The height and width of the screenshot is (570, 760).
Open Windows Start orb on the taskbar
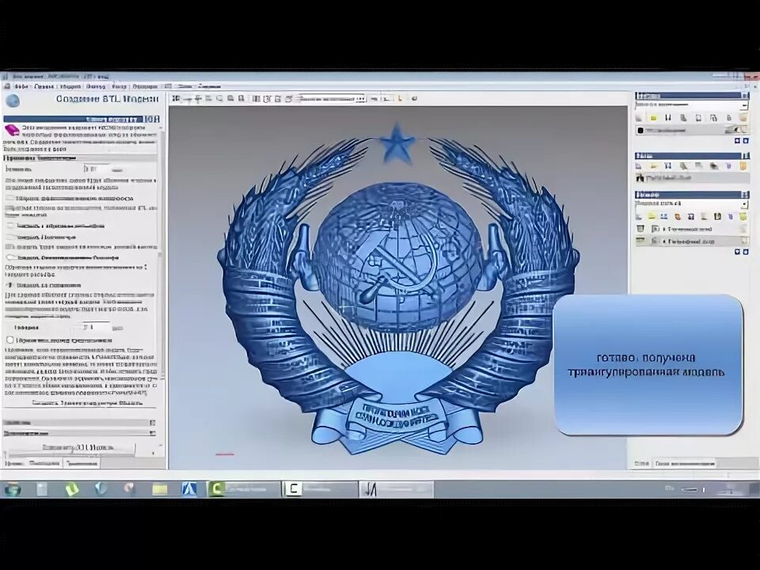[x=13, y=488]
